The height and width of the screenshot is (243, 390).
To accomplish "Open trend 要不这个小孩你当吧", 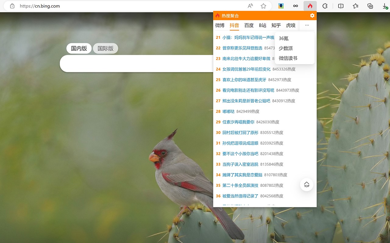I will (x=240, y=154).
